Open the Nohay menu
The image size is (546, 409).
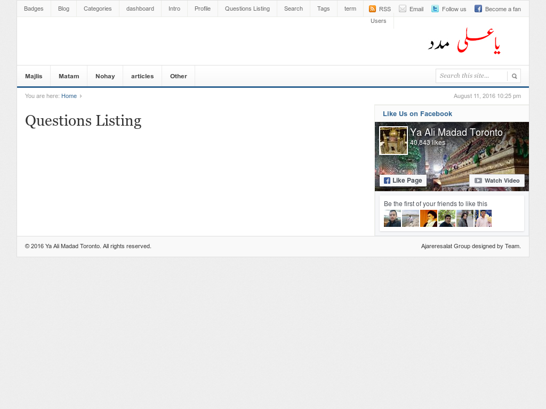tap(105, 76)
